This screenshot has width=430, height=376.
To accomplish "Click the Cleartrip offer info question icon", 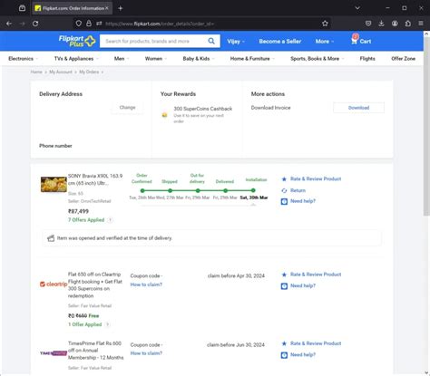I will (x=107, y=324).
